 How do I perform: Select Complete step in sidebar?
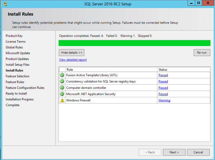tap(13, 105)
